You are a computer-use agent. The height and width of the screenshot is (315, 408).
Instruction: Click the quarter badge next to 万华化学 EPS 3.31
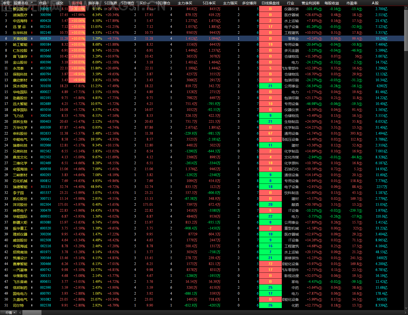pyautogui.click(x=339, y=128)
